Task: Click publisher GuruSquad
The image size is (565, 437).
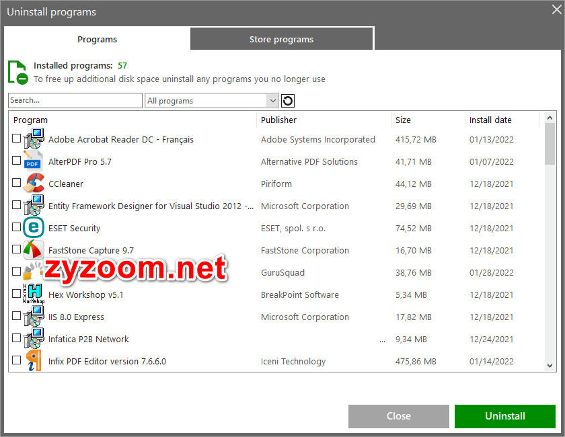Action: [x=283, y=273]
